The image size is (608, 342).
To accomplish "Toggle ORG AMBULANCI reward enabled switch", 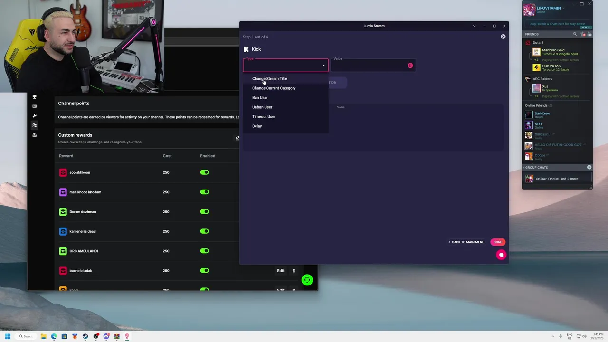I will coord(204,251).
